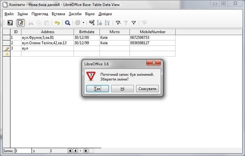Click the question warning icon in dialog
This screenshot has width=245, height=156.
coord(91,76)
